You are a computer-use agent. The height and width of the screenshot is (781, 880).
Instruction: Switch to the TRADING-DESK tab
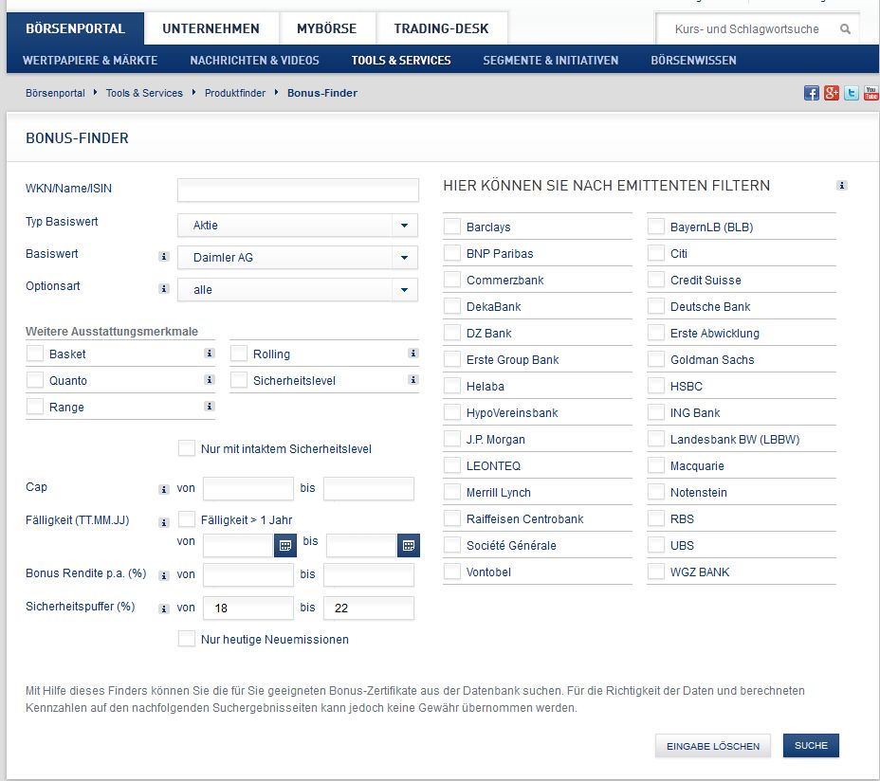coord(441,28)
